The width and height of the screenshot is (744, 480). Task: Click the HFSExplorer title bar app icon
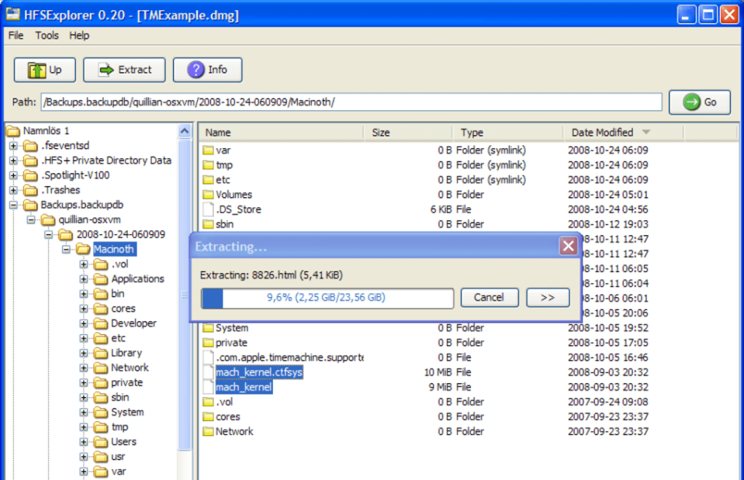(13, 15)
